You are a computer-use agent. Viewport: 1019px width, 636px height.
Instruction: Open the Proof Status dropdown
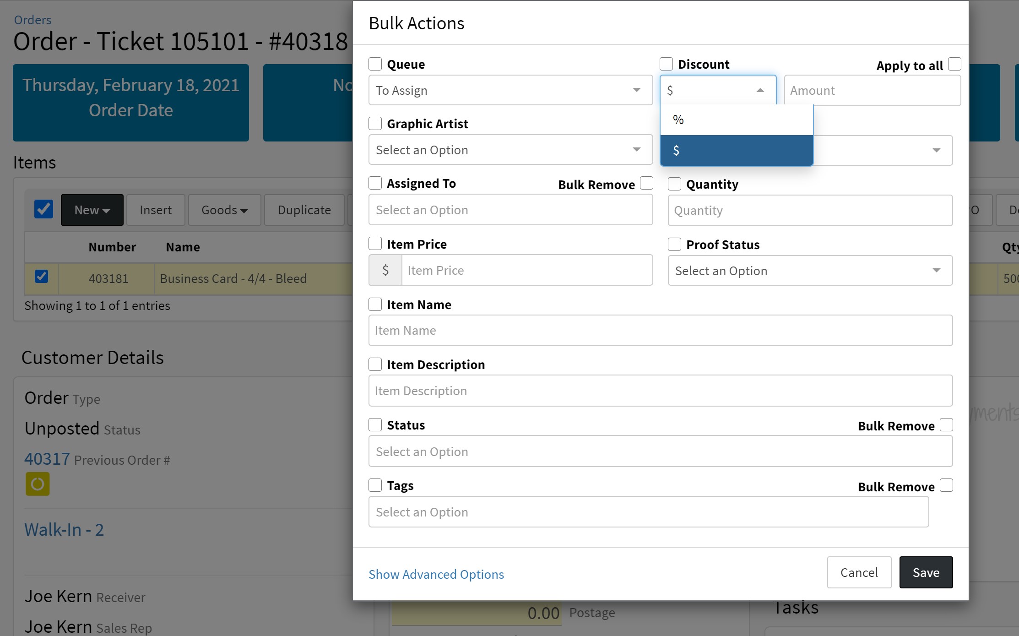coord(810,271)
